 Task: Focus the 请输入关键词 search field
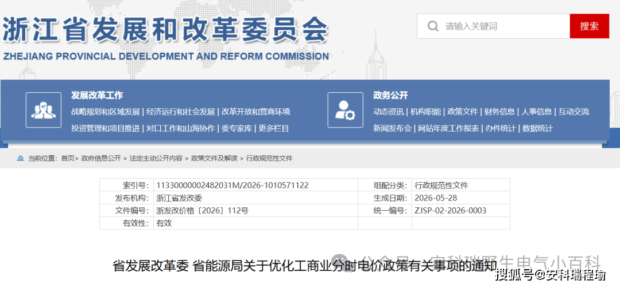tap(493, 26)
